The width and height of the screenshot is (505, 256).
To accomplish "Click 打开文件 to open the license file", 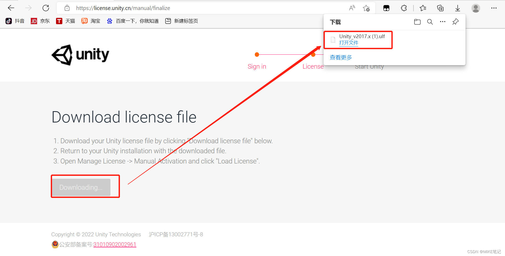I will pos(349,43).
